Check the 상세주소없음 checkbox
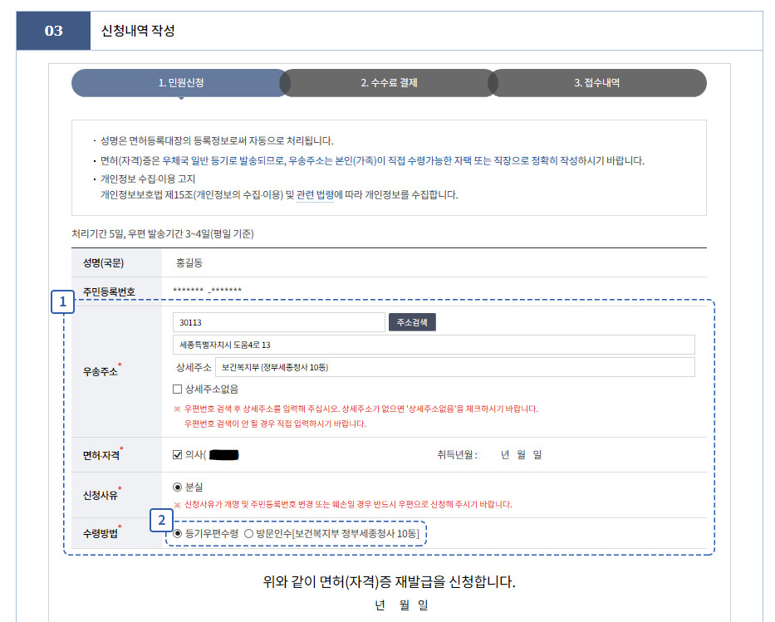Image resolution: width=775 pixels, height=622 pixels. click(x=178, y=389)
